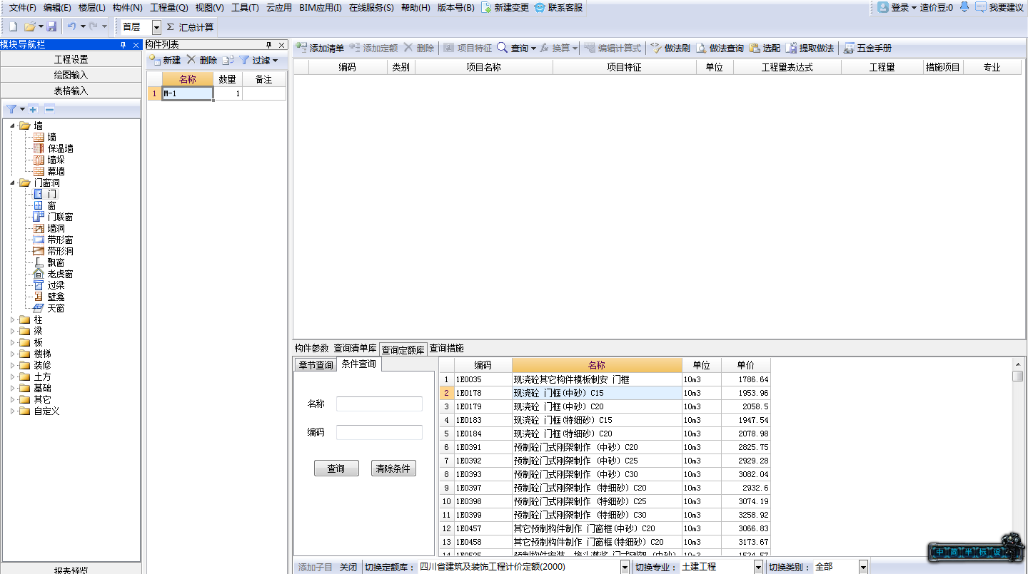Click the 查询 search button
Screen dimensions: 1028x574
click(x=336, y=468)
